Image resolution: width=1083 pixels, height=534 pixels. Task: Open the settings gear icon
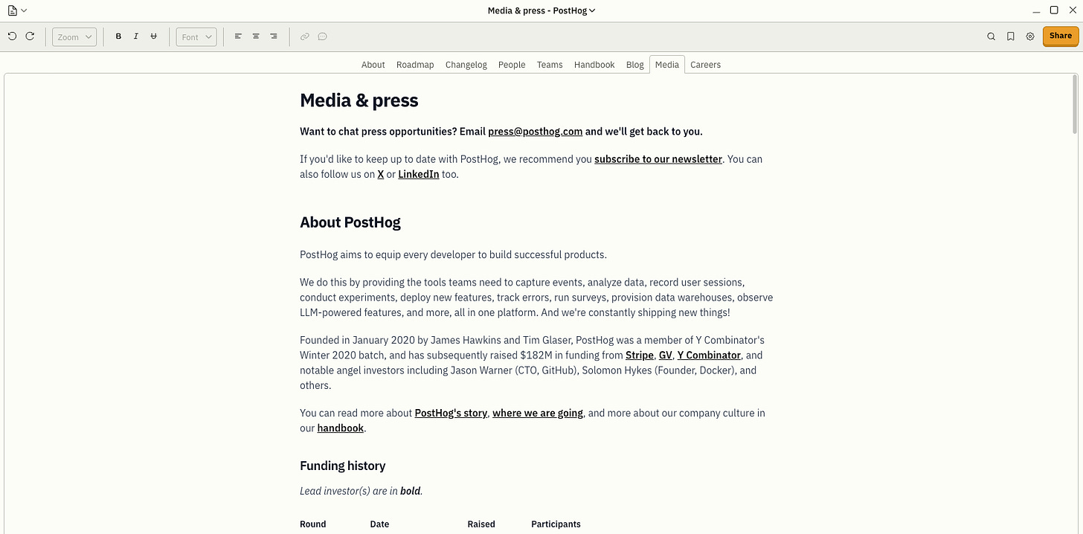pos(1030,36)
